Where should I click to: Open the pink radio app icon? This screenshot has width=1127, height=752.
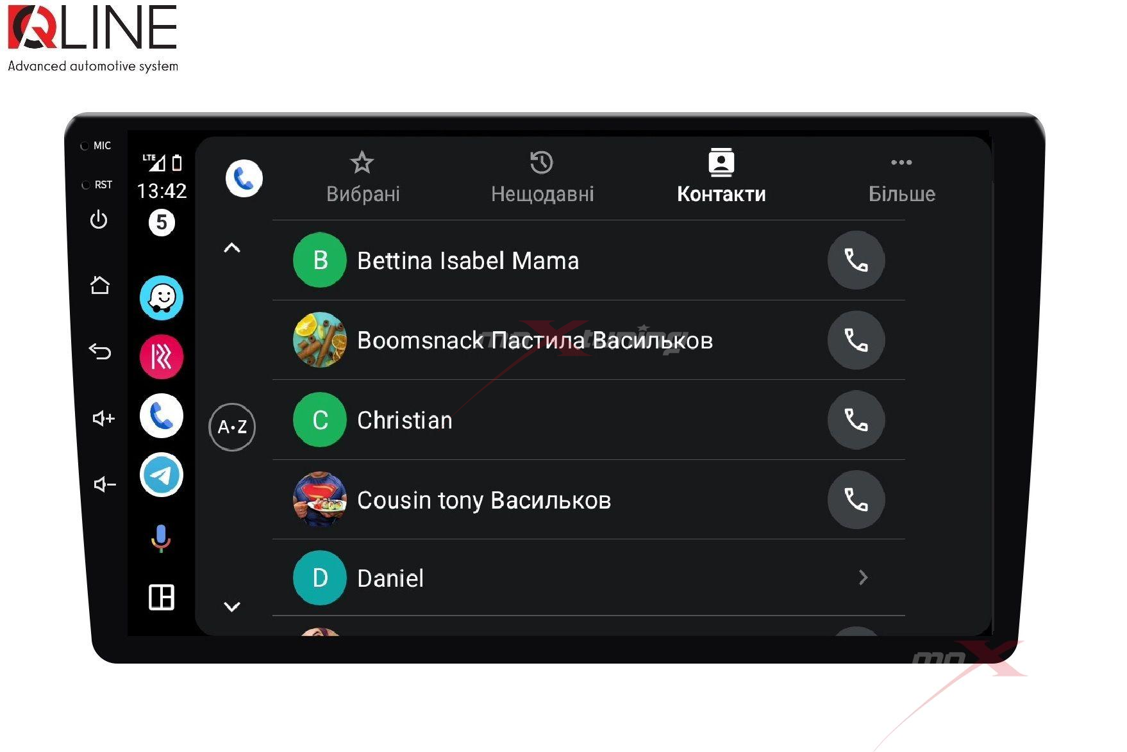(162, 357)
